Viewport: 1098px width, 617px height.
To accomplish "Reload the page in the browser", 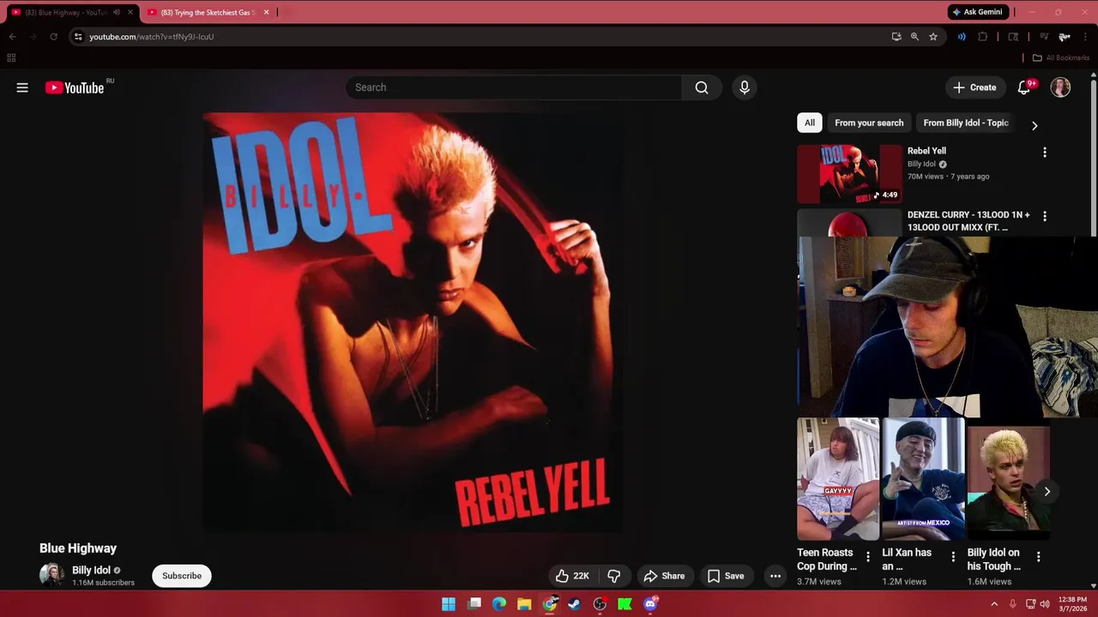I will point(53,37).
